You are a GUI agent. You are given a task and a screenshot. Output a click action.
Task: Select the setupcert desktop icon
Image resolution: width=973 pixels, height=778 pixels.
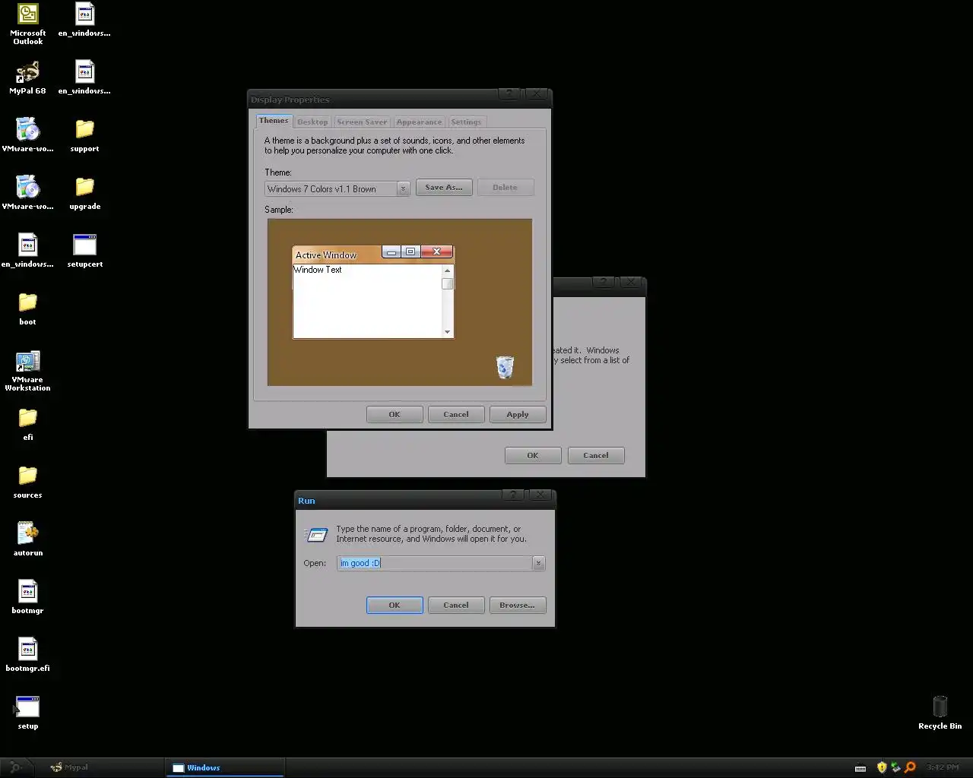(84, 251)
